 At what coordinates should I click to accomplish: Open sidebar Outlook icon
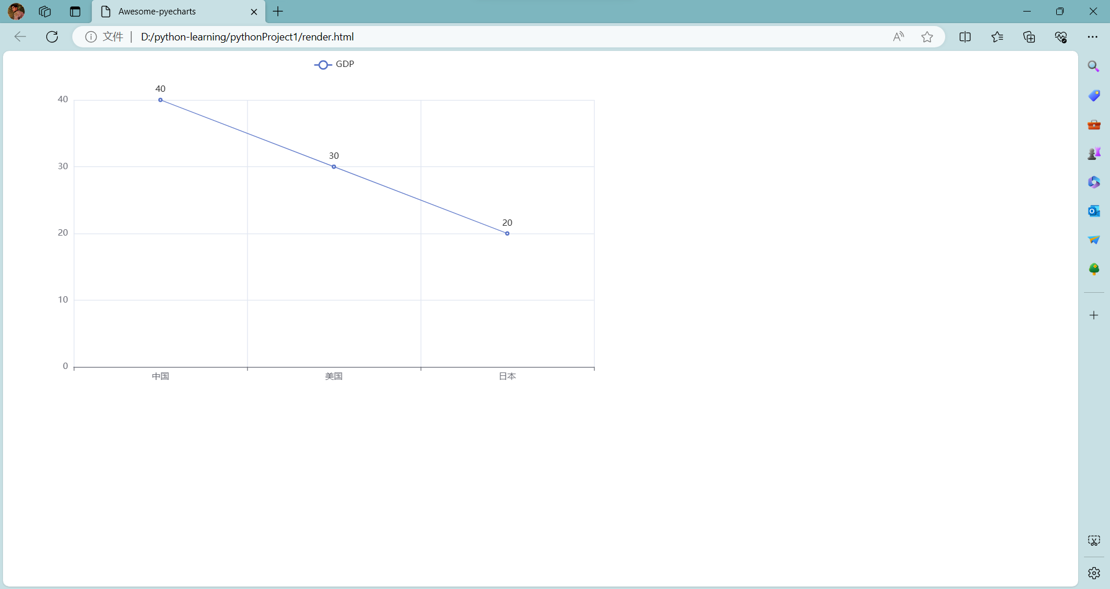1094,211
